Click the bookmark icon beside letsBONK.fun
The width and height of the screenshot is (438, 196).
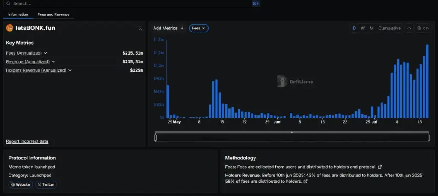[140, 28]
